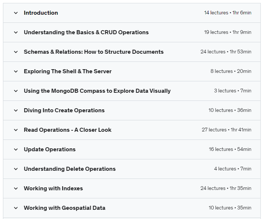Image resolution: width=263 pixels, height=219 pixels.
Task: Open Diving Into Create Operations title
Action: (x=64, y=110)
